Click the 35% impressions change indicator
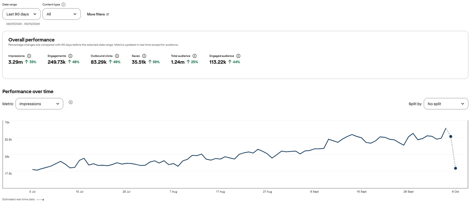The width and height of the screenshot is (471, 202). (x=31, y=62)
